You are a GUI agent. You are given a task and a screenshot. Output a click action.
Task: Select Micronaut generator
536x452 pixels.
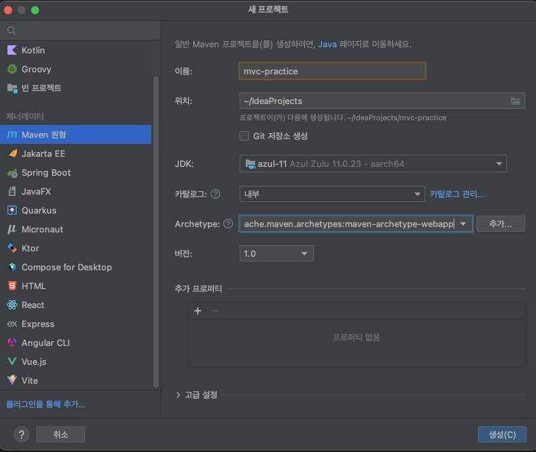click(x=76, y=229)
